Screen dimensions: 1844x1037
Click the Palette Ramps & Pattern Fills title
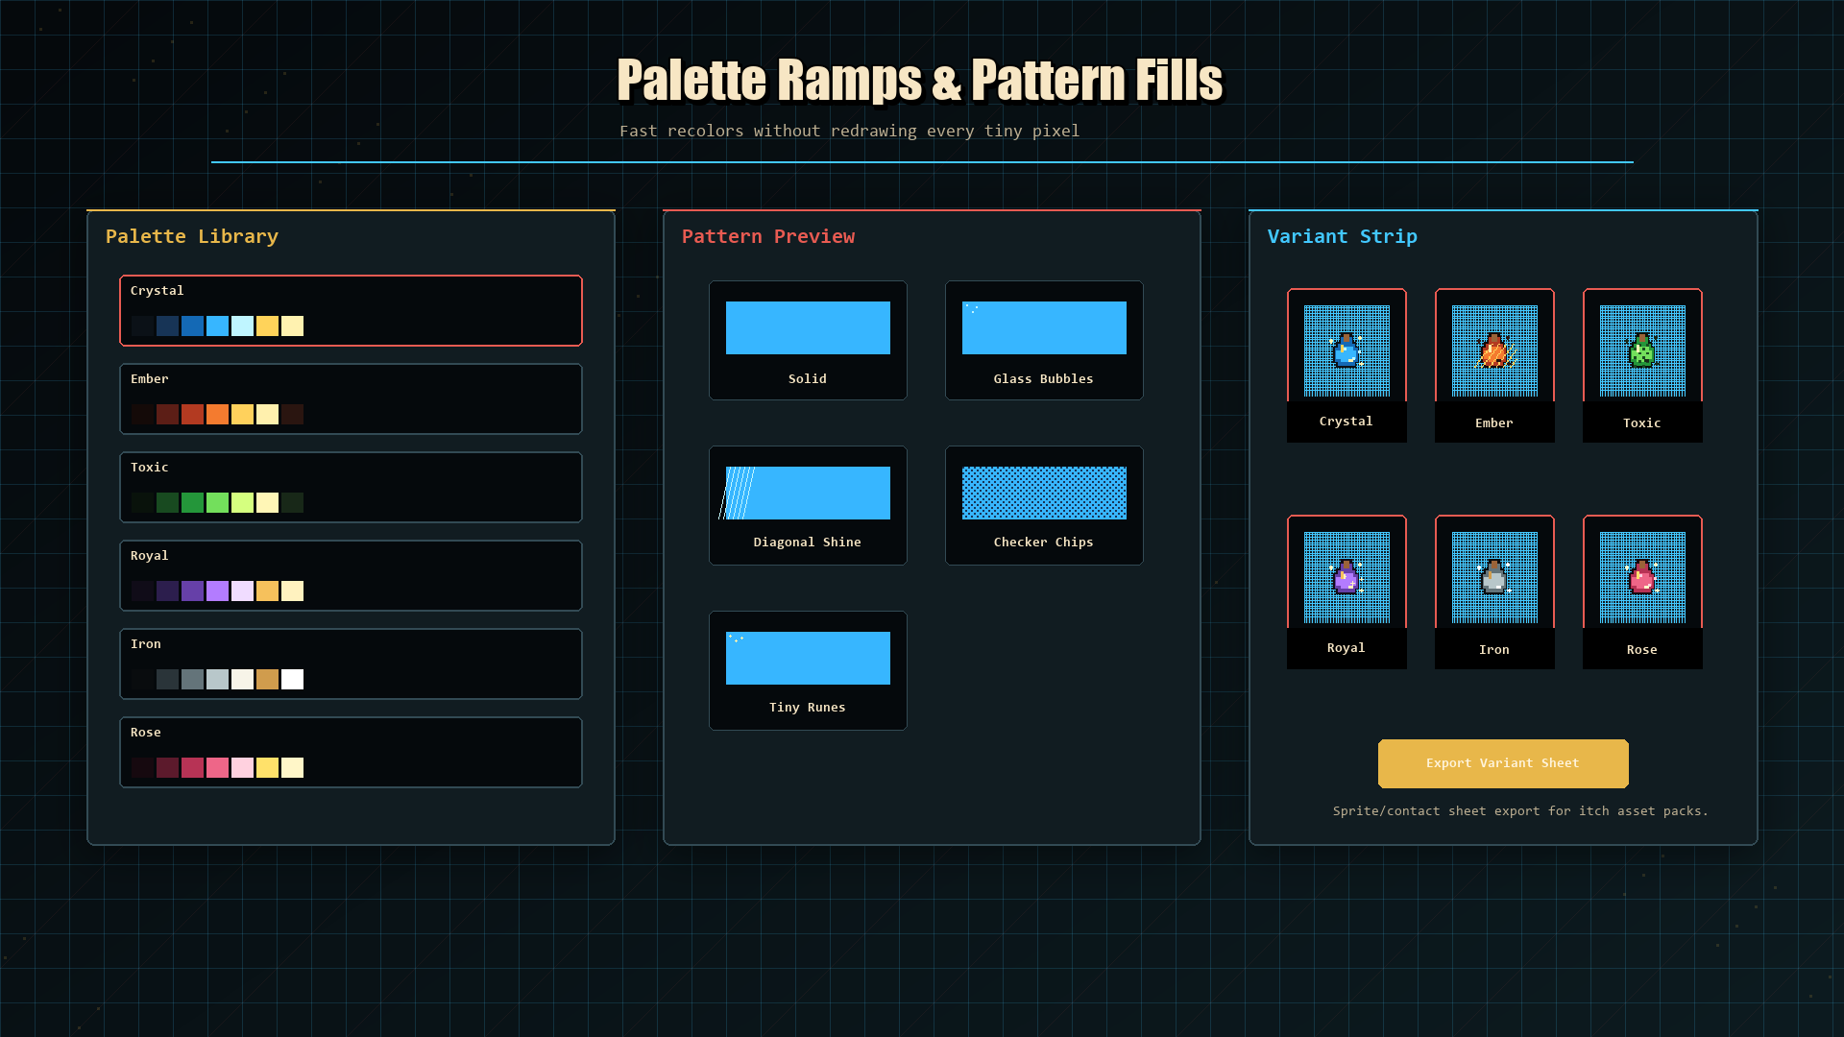(x=920, y=80)
